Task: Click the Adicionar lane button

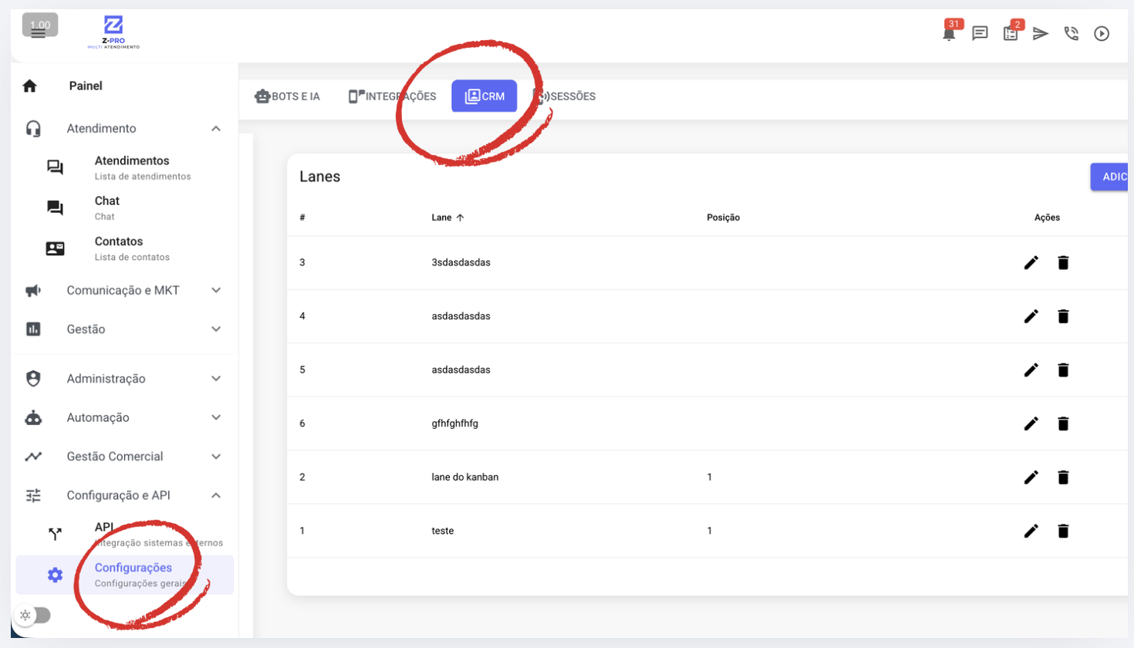Action: point(1111,177)
